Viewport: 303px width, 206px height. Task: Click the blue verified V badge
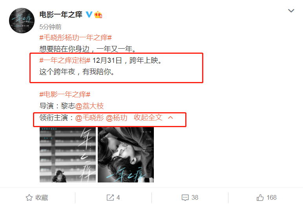89,14
